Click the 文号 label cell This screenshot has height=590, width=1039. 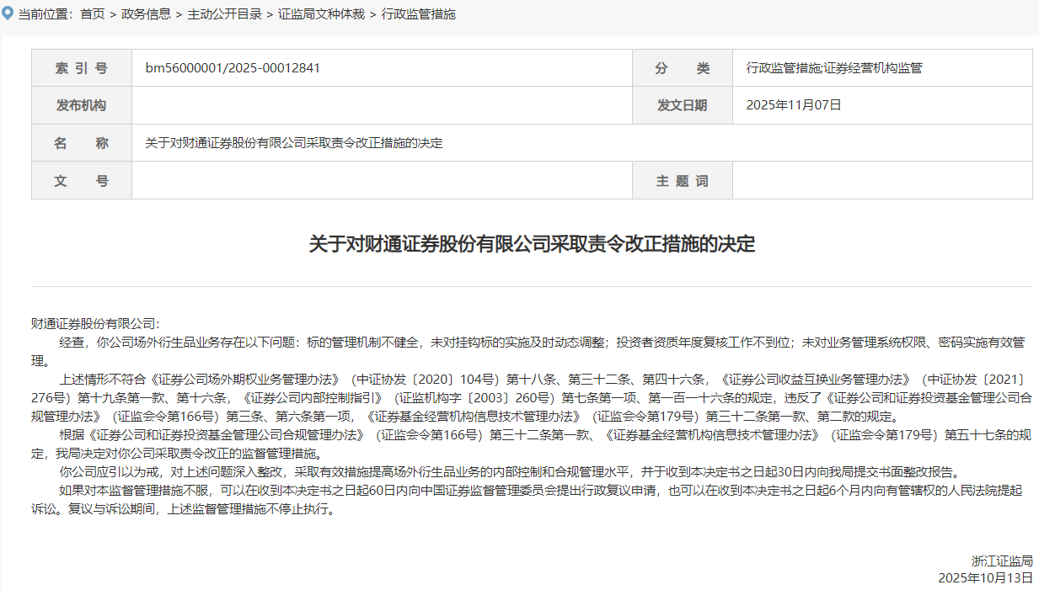point(82,180)
